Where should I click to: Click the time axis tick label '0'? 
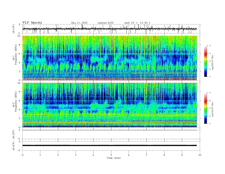22,155
